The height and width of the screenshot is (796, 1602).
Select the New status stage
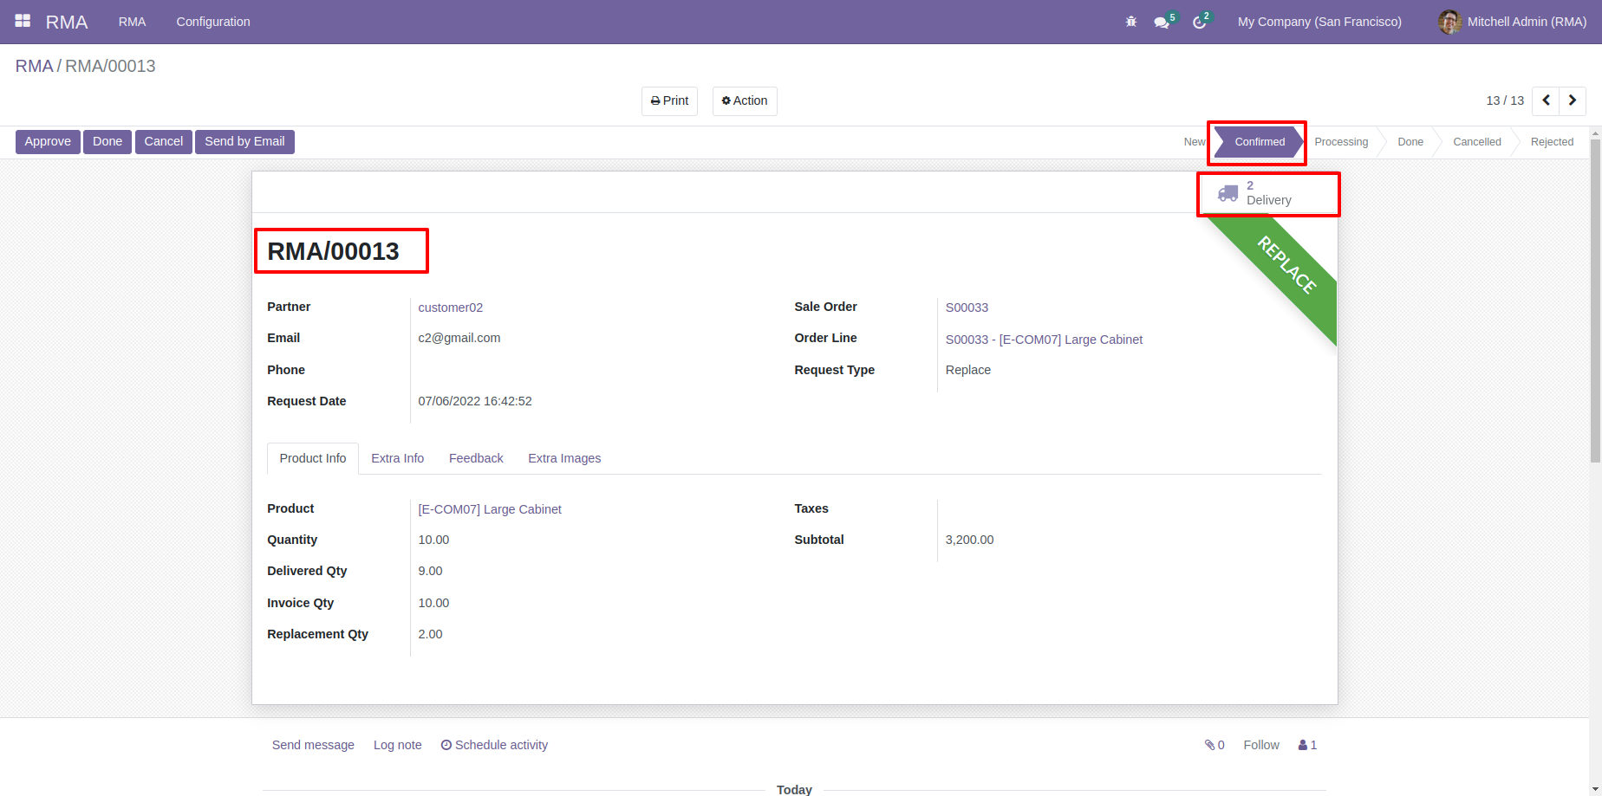[x=1194, y=142]
